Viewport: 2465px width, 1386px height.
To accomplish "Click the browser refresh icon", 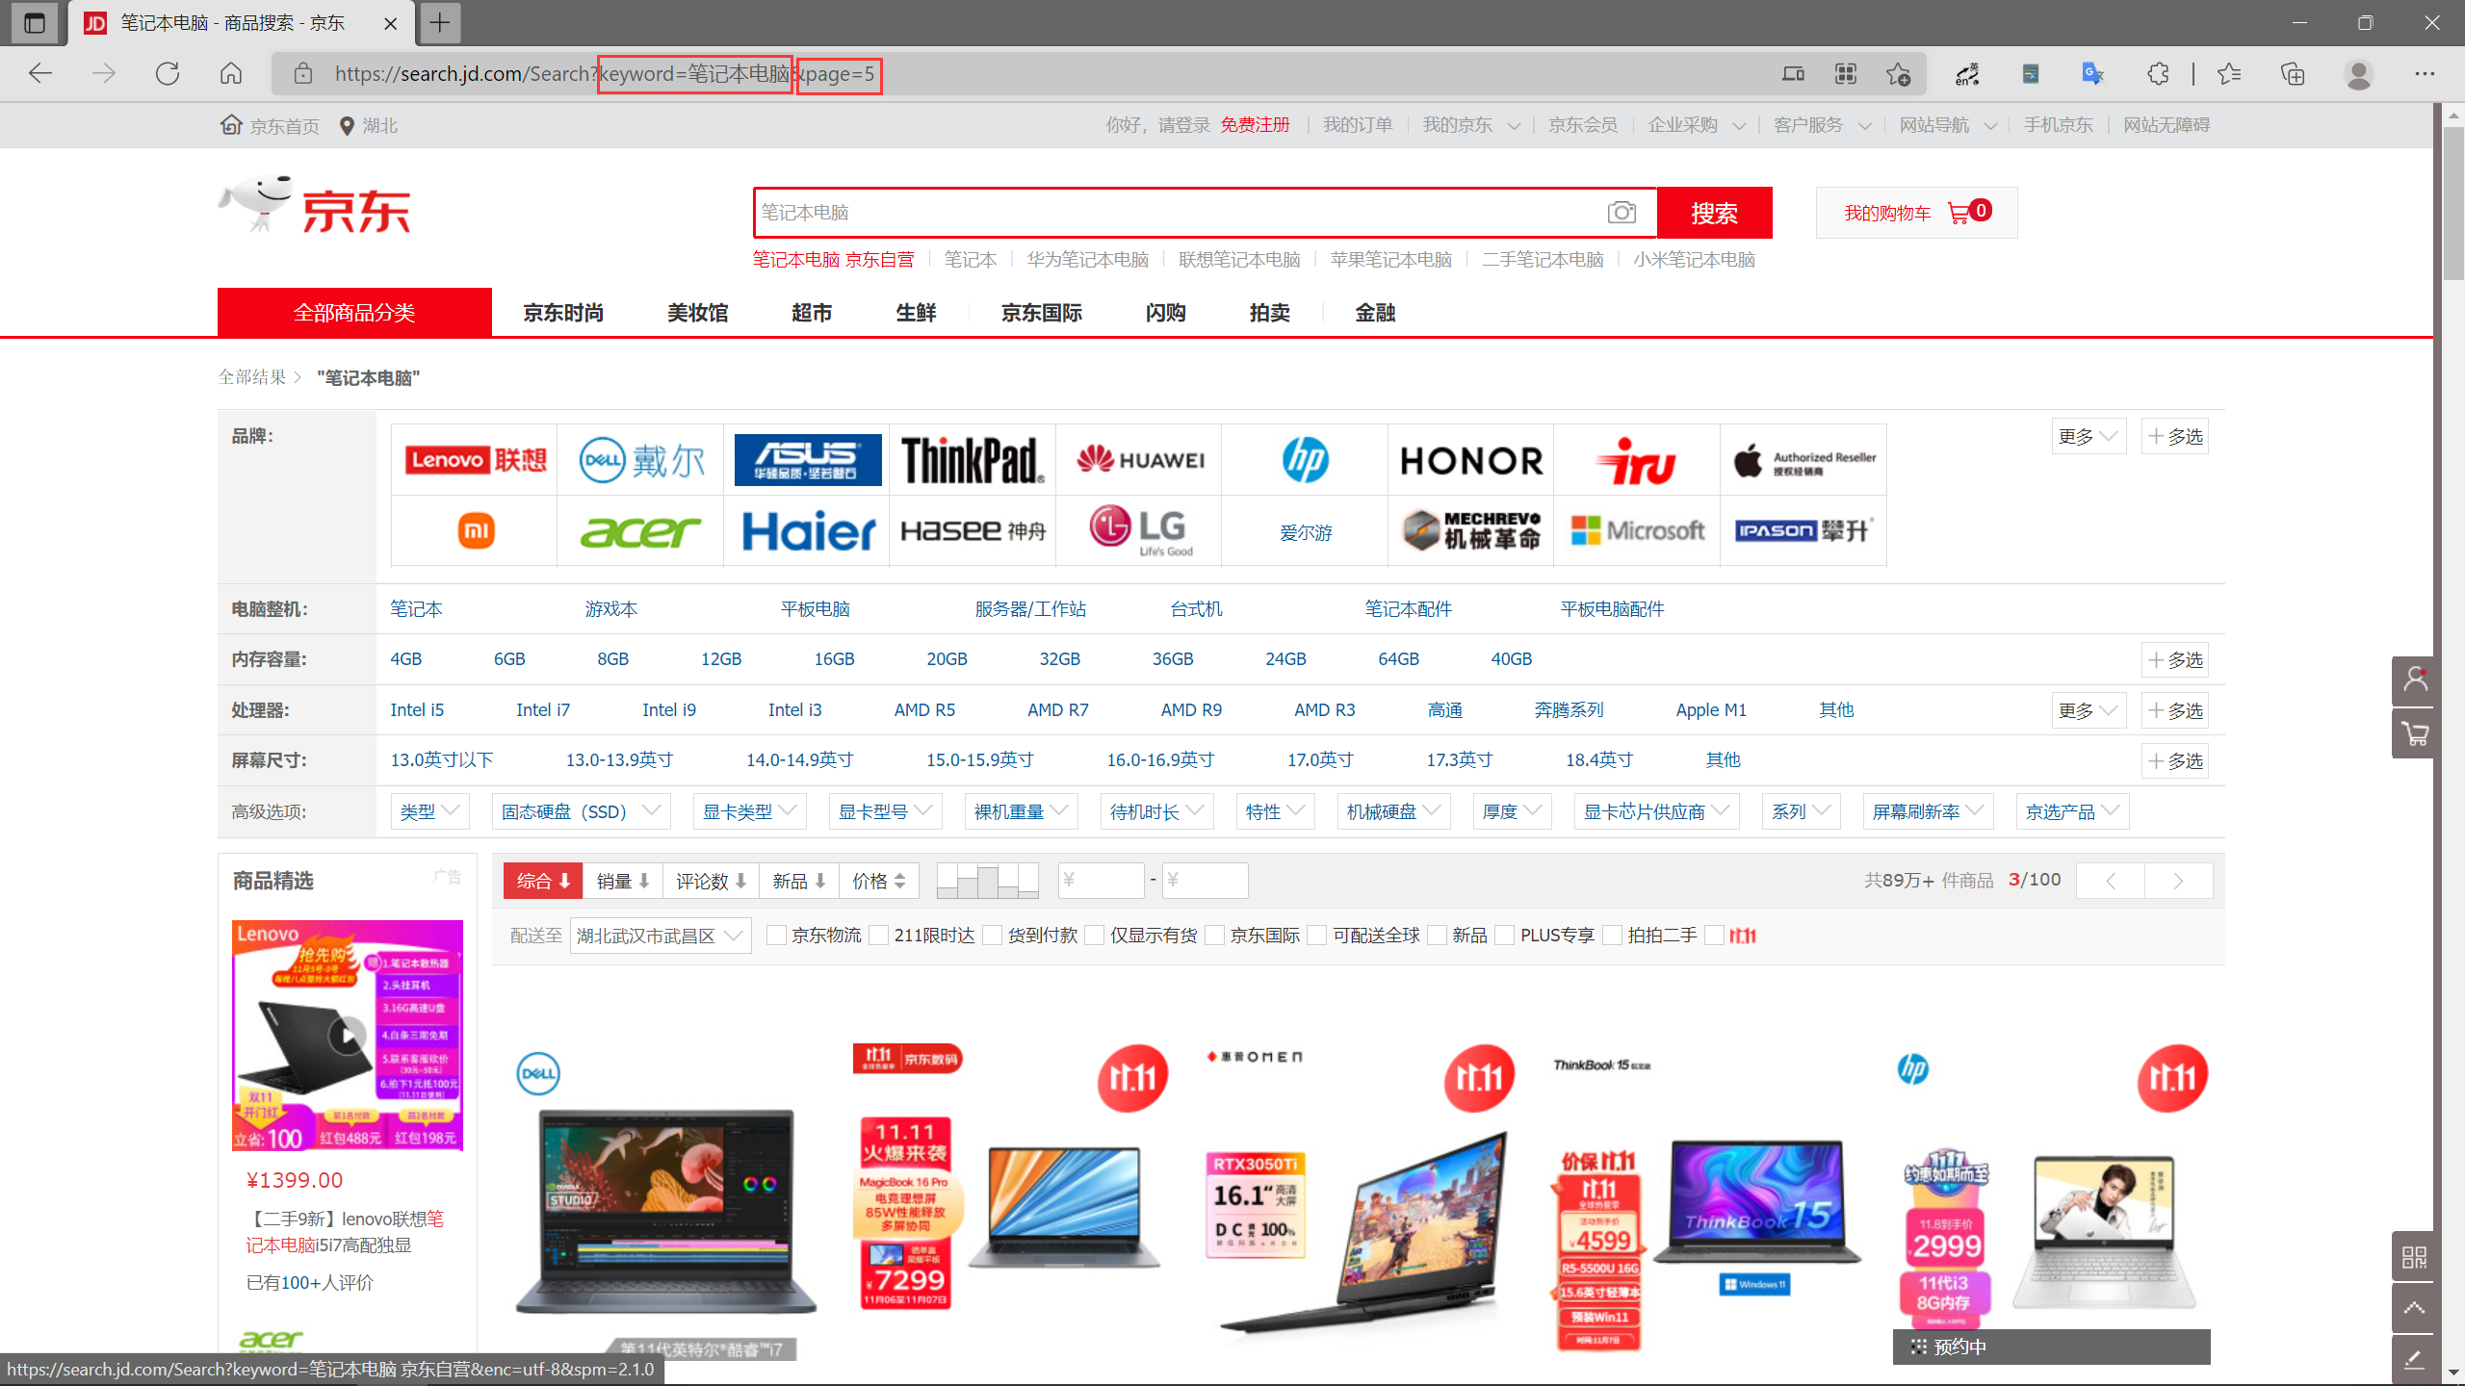I will point(168,74).
